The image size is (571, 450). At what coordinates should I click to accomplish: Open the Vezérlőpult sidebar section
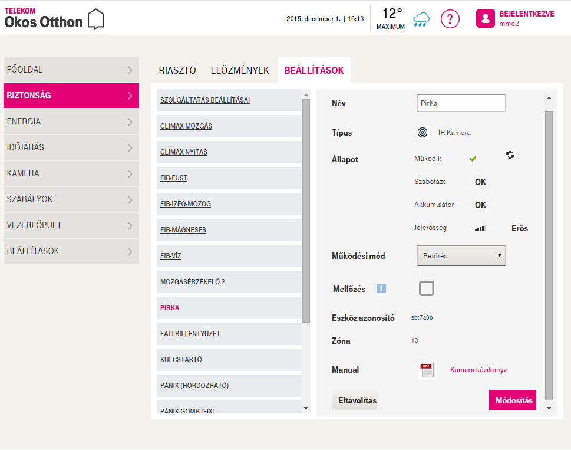pyautogui.click(x=71, y=225)
